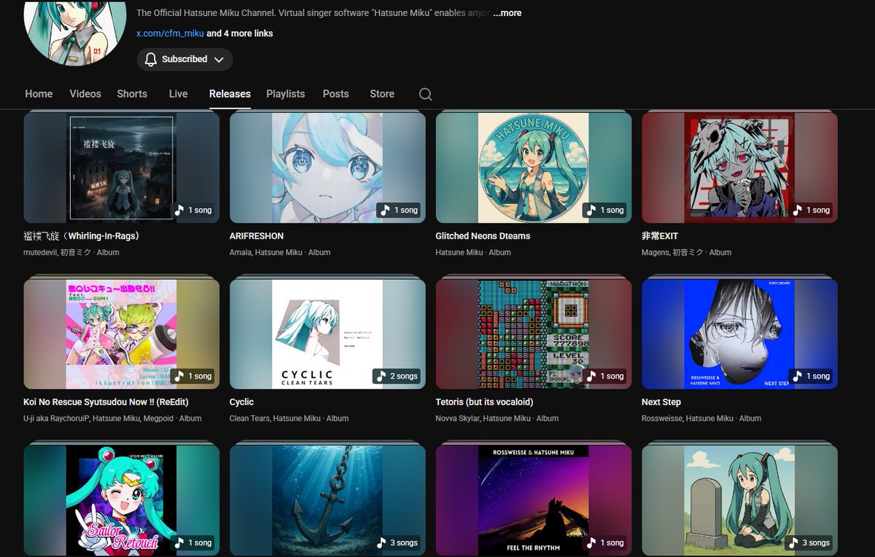The image size is (875, 557).
Task: Open the x.com/cfm_miku link
Action: [170, 33]
